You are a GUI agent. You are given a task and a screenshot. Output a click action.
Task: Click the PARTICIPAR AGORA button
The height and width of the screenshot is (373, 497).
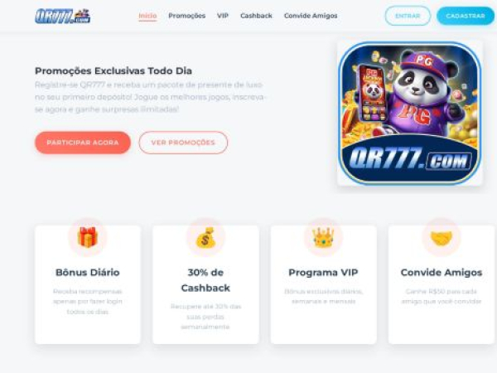(x=83, y=143)
